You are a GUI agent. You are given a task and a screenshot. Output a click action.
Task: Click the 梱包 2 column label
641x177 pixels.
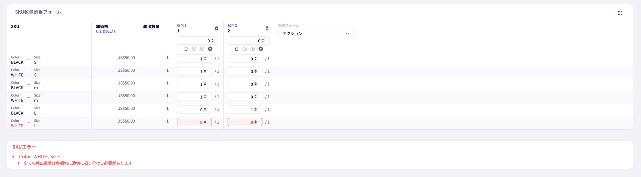(232, 25)
